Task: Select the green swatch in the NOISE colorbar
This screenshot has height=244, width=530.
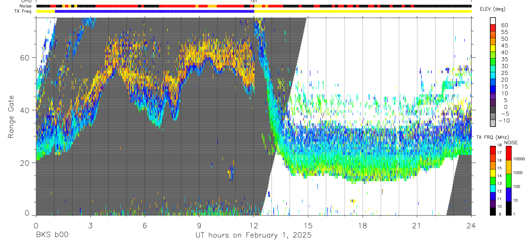Action: click(508, 181)
